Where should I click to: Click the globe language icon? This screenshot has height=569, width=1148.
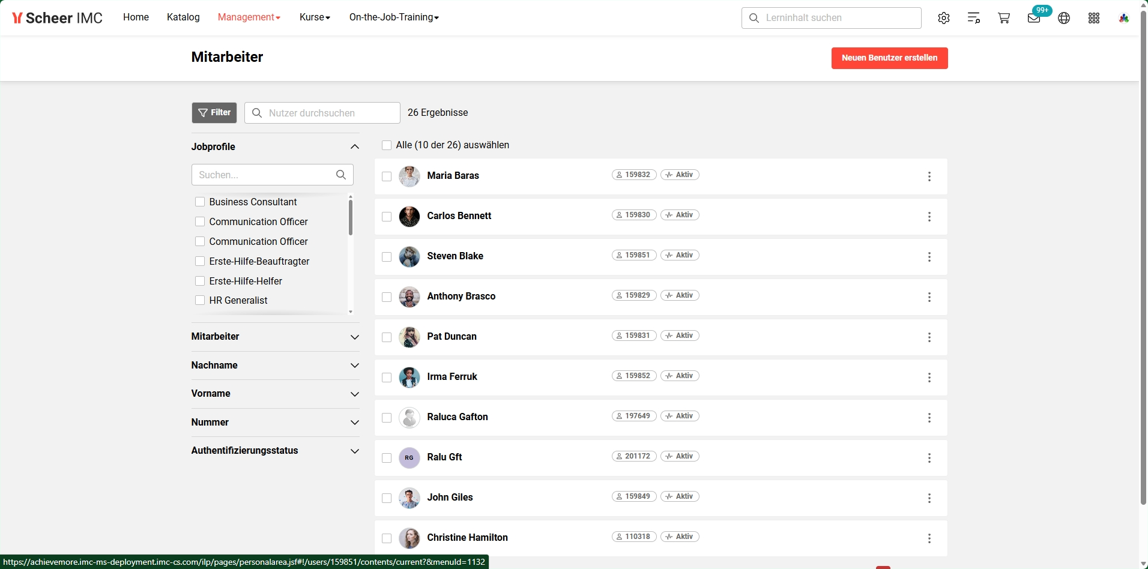click(x=1064, y=18)
